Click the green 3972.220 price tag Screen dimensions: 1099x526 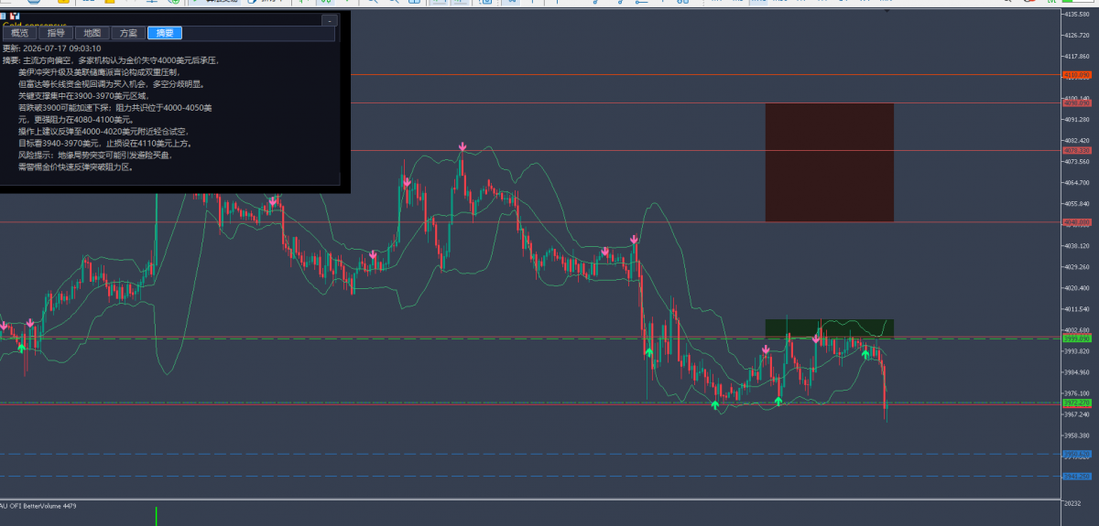pos(1076,403)
